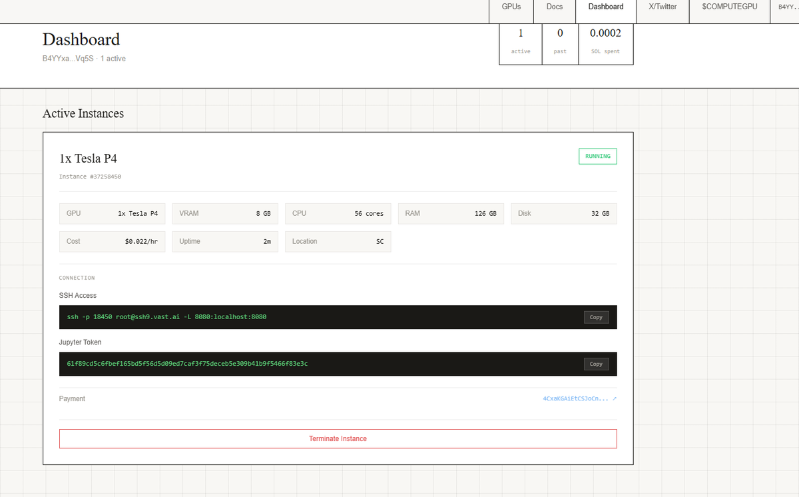The height and width of the screenshot is (497, 799).
Task: Click the RUNNING status badge
Action: click(598, 157)
